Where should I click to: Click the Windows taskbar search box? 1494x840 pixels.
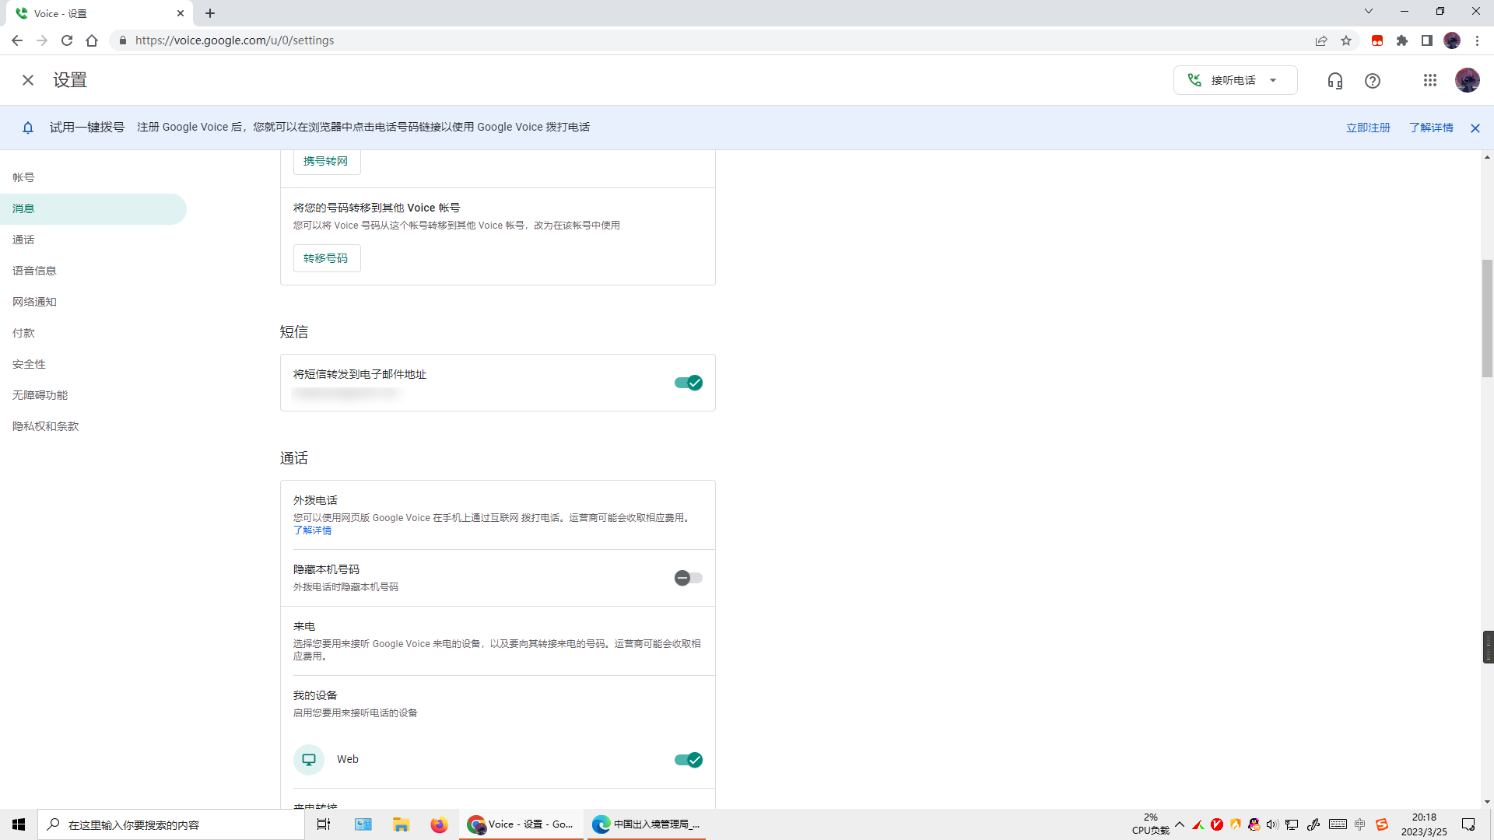171,824
